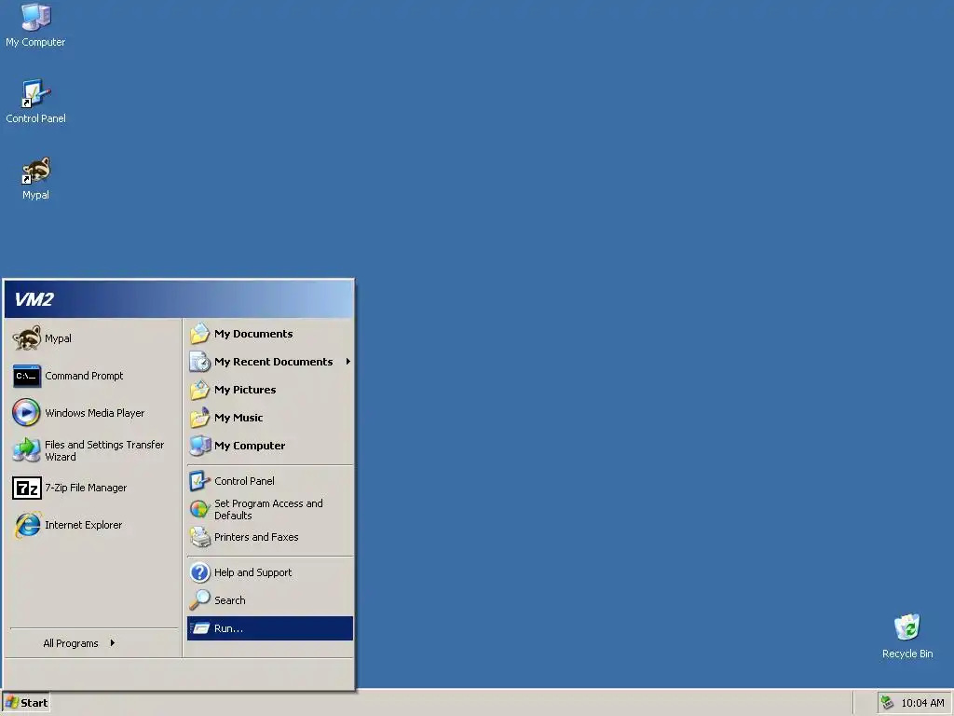Click My Computer icon in Start menu
This screenshot has width=954, height=716.
click(199, 446)
